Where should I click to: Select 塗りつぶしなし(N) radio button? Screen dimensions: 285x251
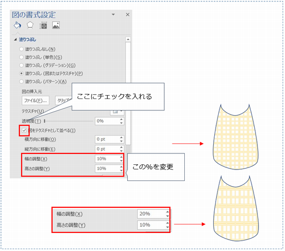point(21,49)
